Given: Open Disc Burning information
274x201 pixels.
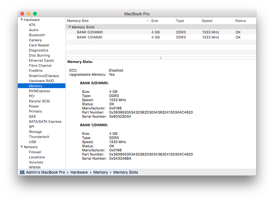Looking at the screenshot, I should (39, 55).
